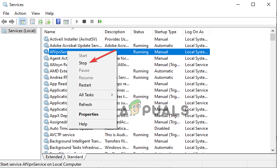Viewport: 277px width, 168px height.
Task: Sort by the Status column header
Action: [x=141, y=32]
